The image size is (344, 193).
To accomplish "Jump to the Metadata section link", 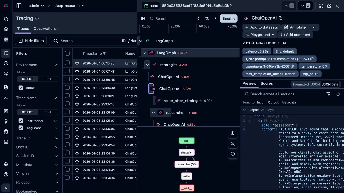I will coord(289,102).
